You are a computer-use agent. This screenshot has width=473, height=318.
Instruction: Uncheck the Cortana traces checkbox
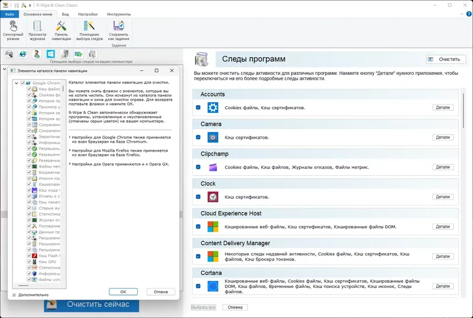pos(198,286)
